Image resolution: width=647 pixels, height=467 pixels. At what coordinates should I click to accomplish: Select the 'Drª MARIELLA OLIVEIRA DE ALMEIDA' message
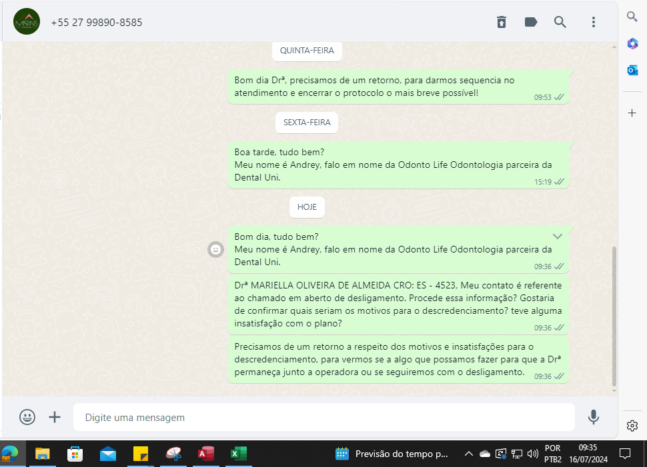tap(399, 304)
